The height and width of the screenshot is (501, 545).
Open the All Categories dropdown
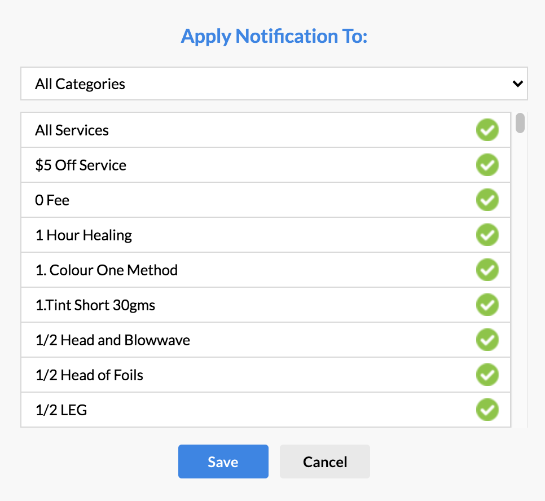coord(274,84)
